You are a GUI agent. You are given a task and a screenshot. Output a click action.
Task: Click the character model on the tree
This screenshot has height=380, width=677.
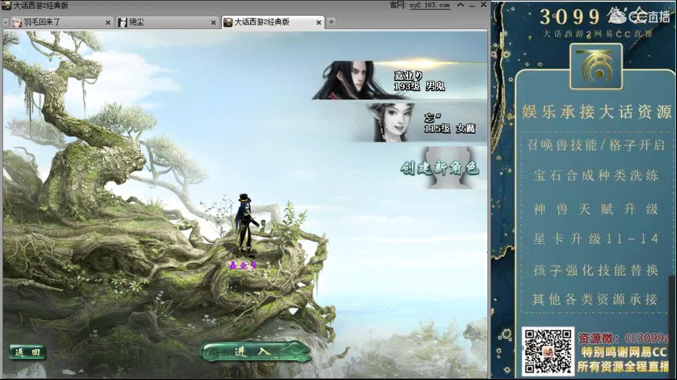[245, 225]
